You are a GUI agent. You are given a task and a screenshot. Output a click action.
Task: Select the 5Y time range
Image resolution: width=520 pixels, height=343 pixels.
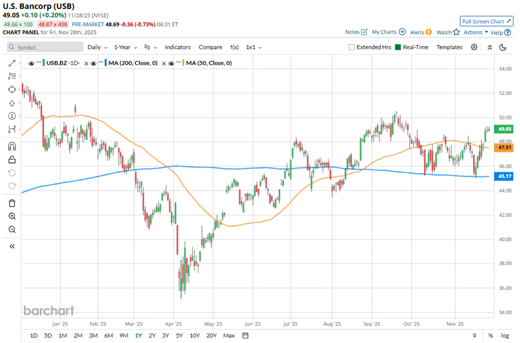click(x=179, y=335)
